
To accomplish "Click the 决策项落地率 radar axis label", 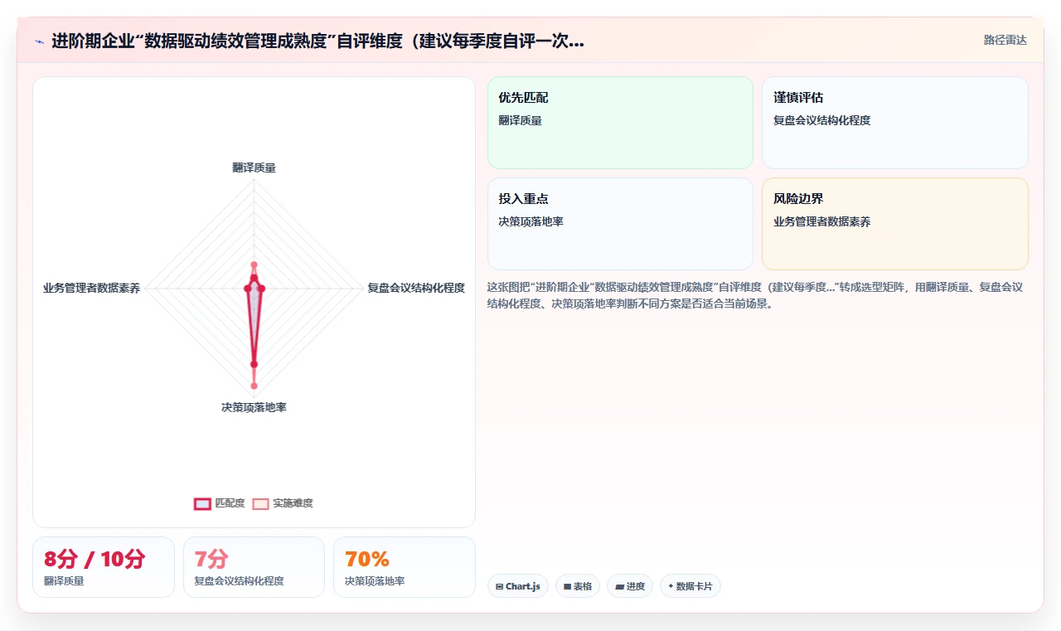I will (254, 408).
